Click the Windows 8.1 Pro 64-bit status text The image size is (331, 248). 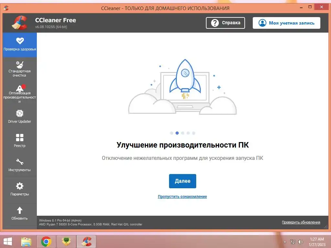[60, 220]
